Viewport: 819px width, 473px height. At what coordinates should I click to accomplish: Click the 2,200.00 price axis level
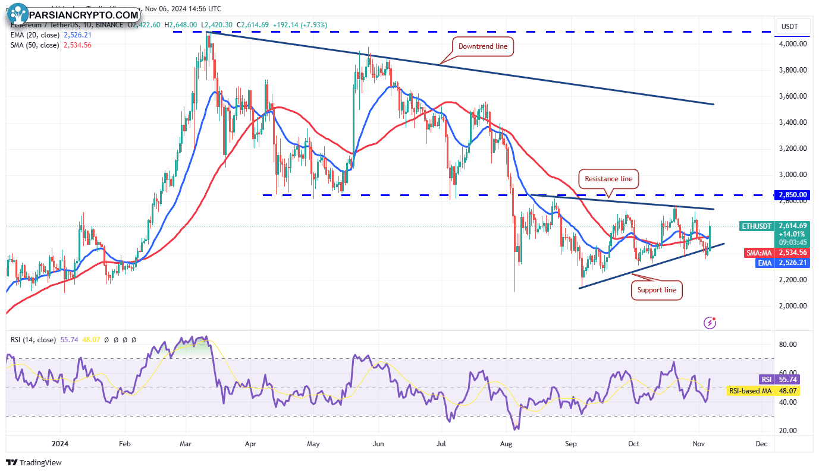(793, 280)
